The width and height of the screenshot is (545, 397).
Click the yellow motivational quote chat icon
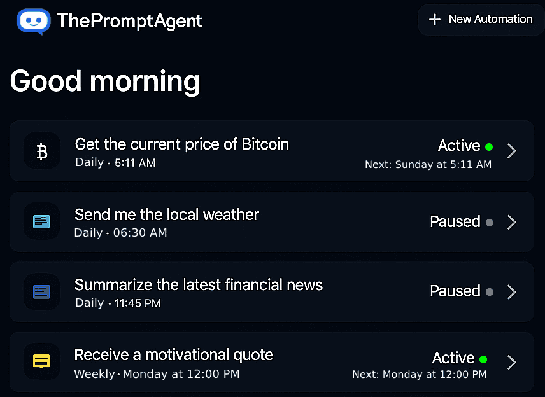point(41,361)
